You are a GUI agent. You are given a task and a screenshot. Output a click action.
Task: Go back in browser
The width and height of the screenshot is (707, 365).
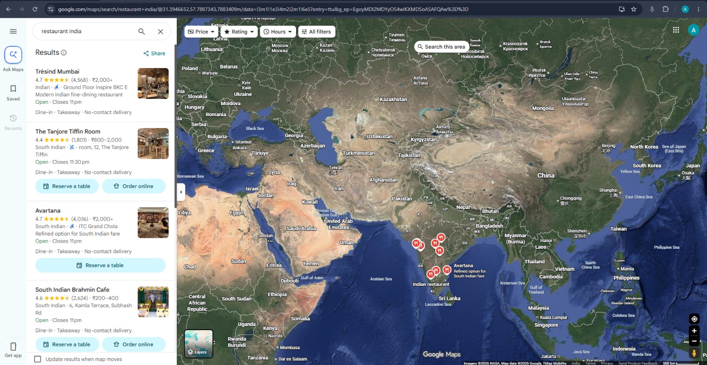click(x=8, y=9)
